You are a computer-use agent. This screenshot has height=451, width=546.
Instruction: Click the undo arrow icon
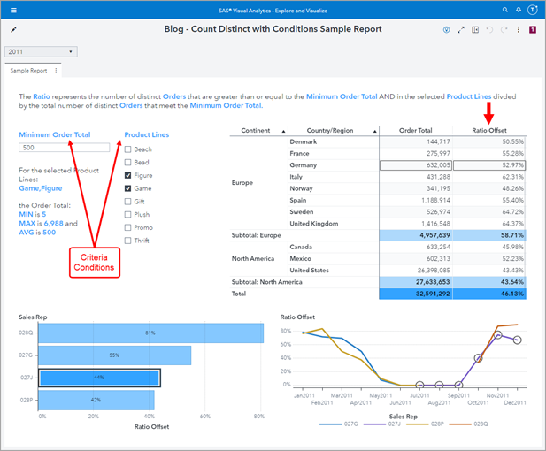click(x=490, y=29)
